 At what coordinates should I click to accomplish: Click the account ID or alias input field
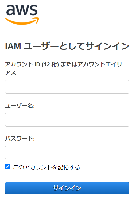pyautogui.click(x=67, y=87)
